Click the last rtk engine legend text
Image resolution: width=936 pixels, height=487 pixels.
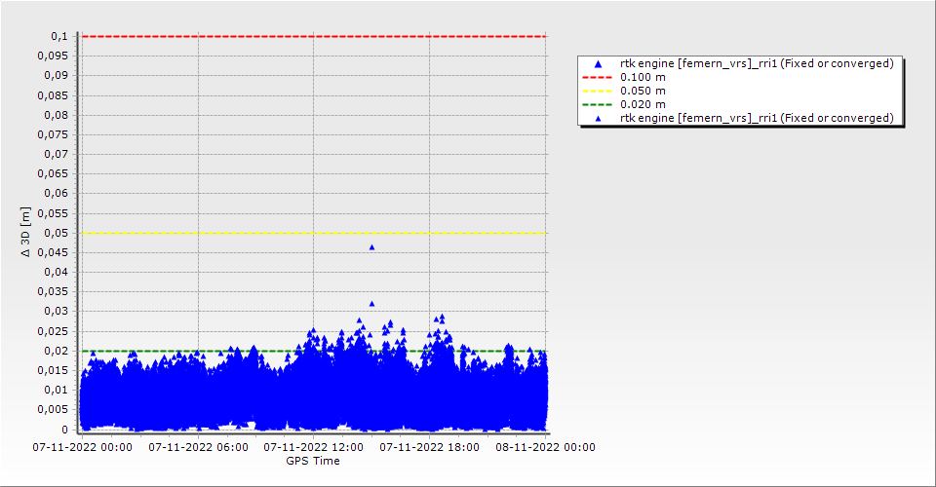click(757, 118)
